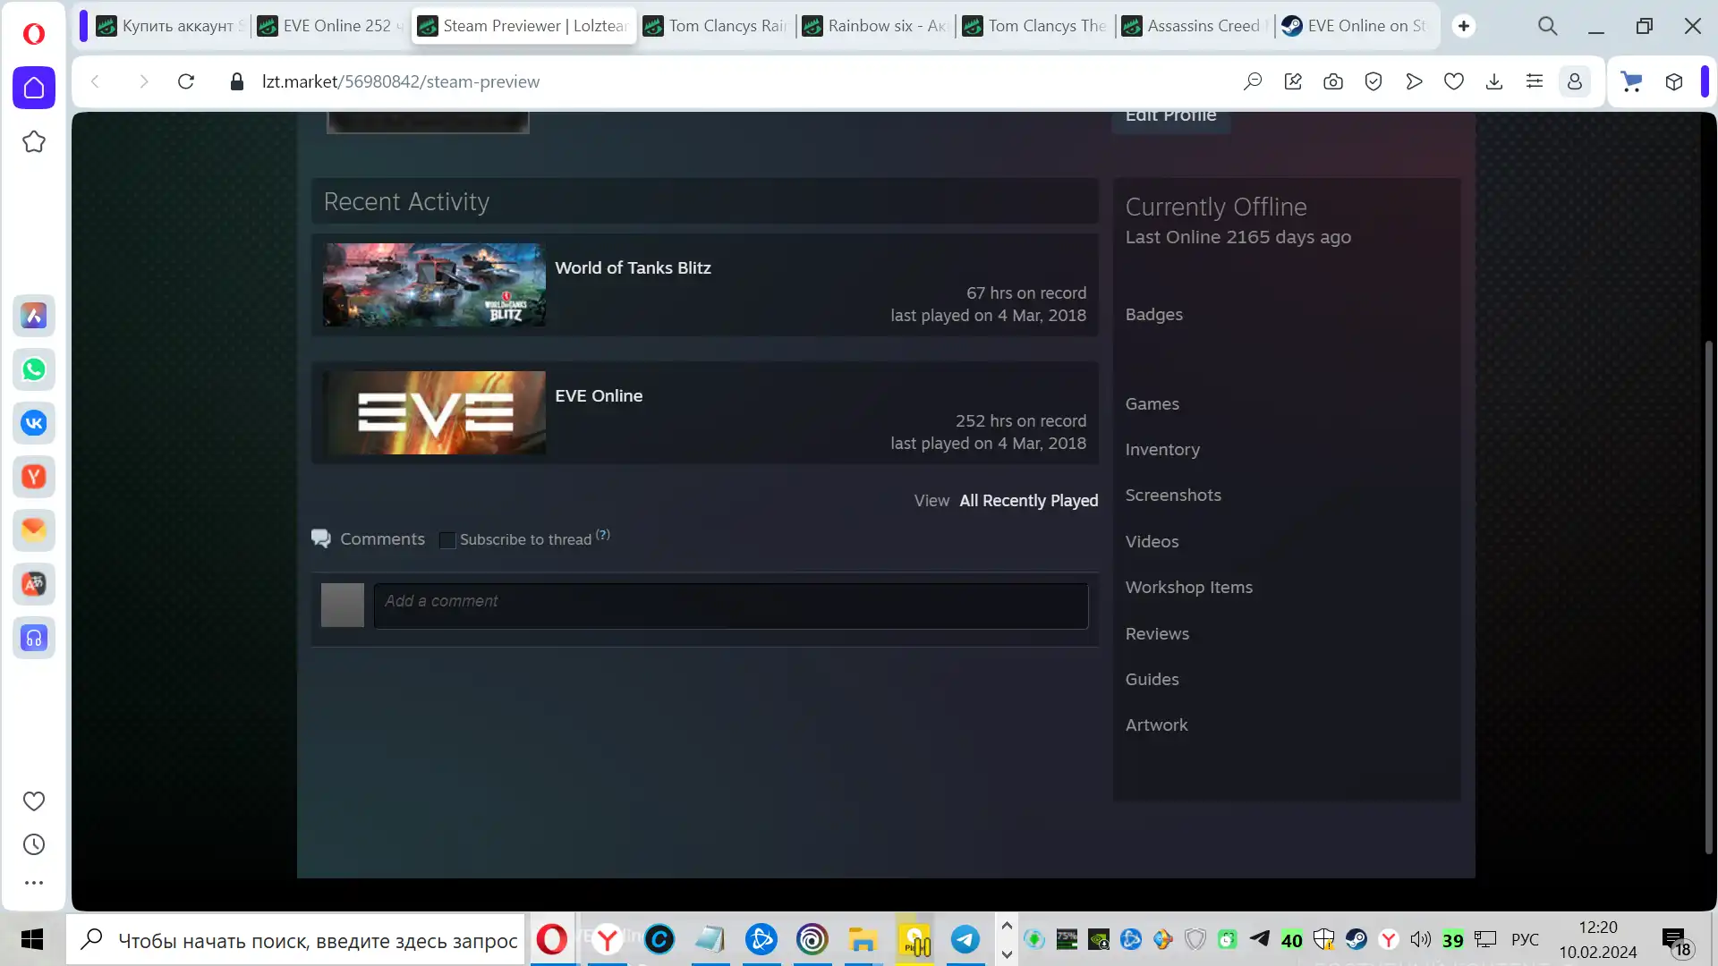Click the volume speaker tray icon

tap(1420, 939)
